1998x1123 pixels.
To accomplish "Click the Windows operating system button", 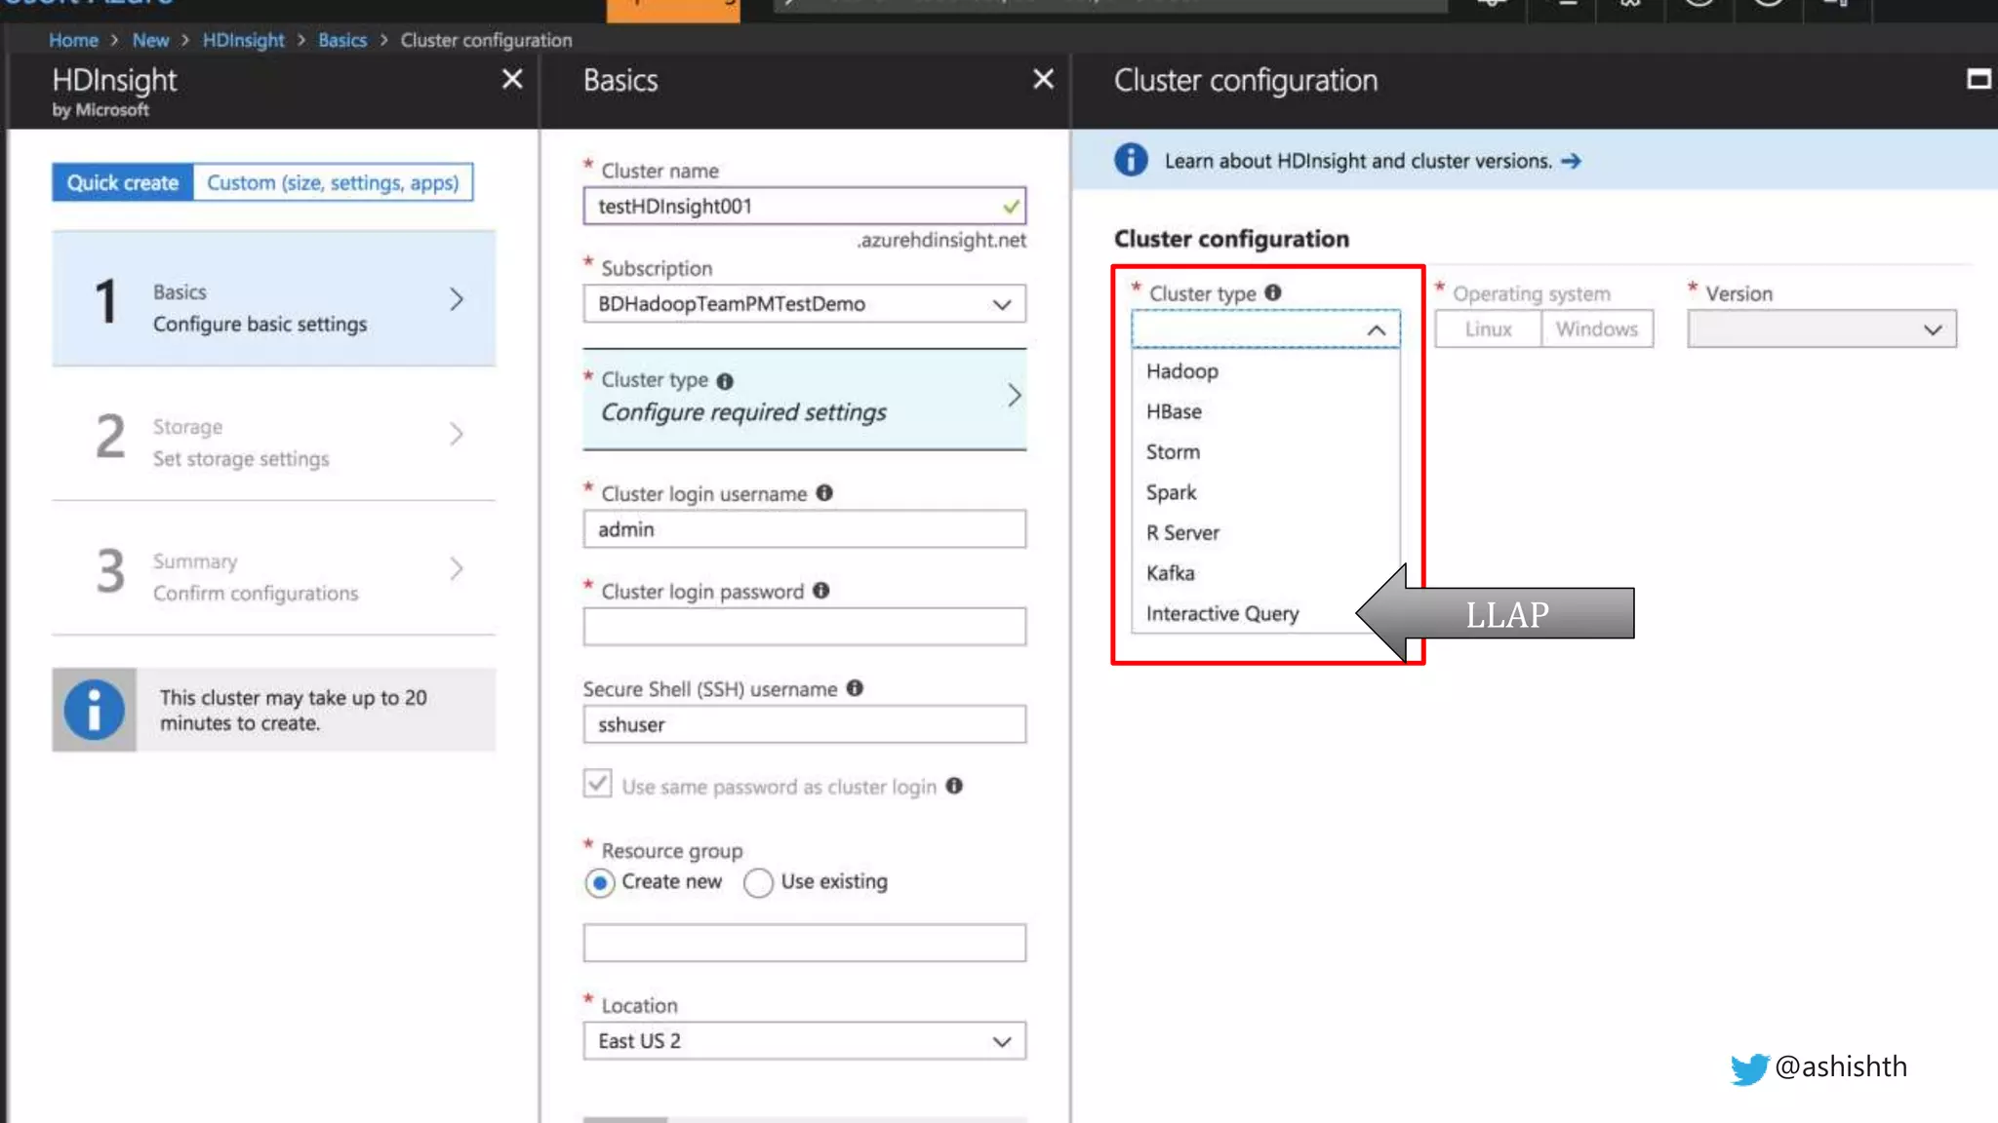I will pos(1596,329).
